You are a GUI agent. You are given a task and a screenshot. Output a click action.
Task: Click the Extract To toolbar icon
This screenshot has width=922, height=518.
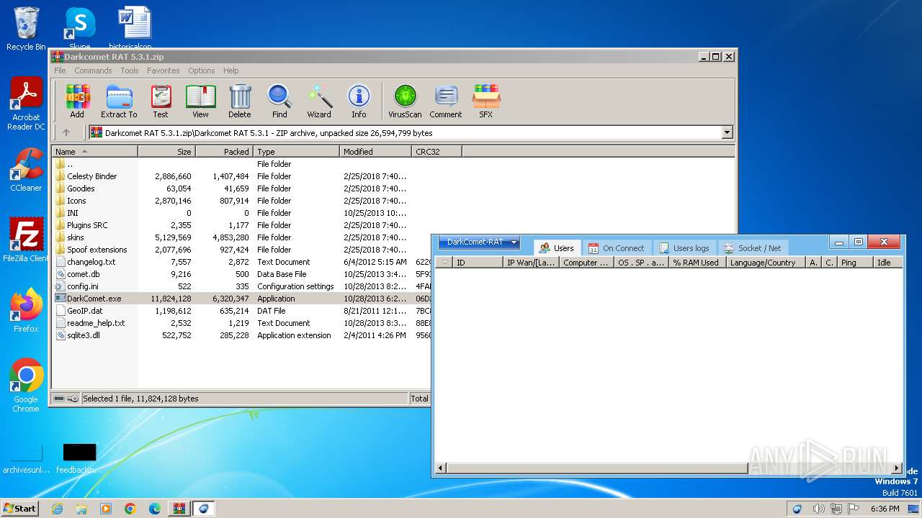[x=119, y=101]
